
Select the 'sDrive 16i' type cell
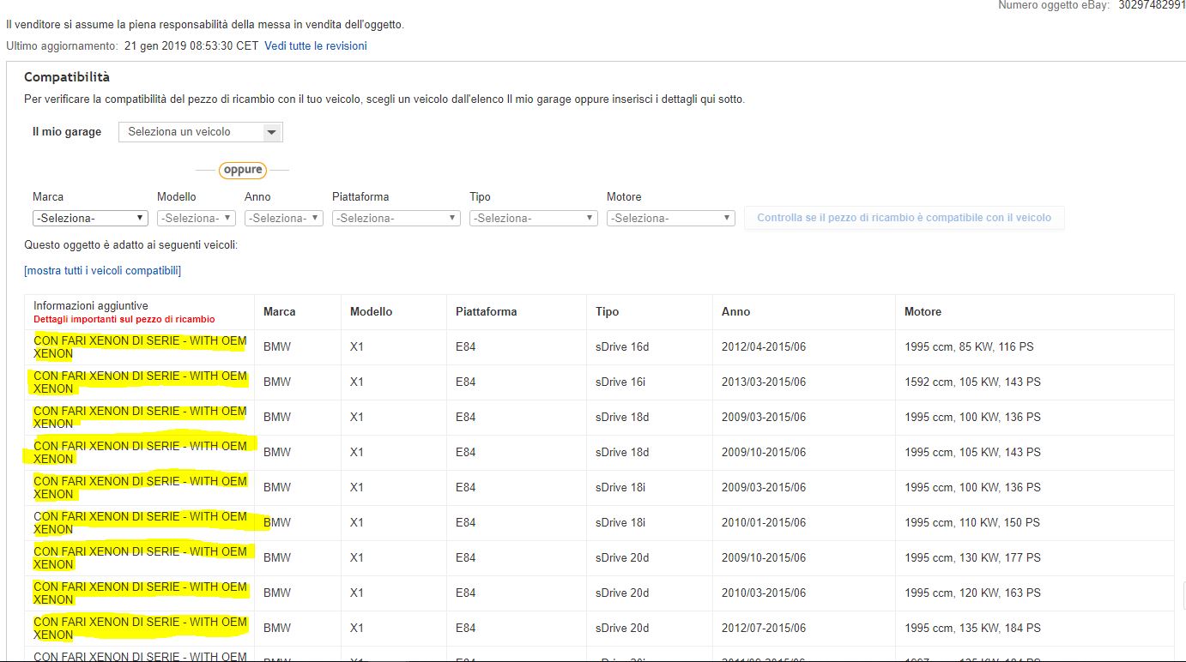point(620,382)
